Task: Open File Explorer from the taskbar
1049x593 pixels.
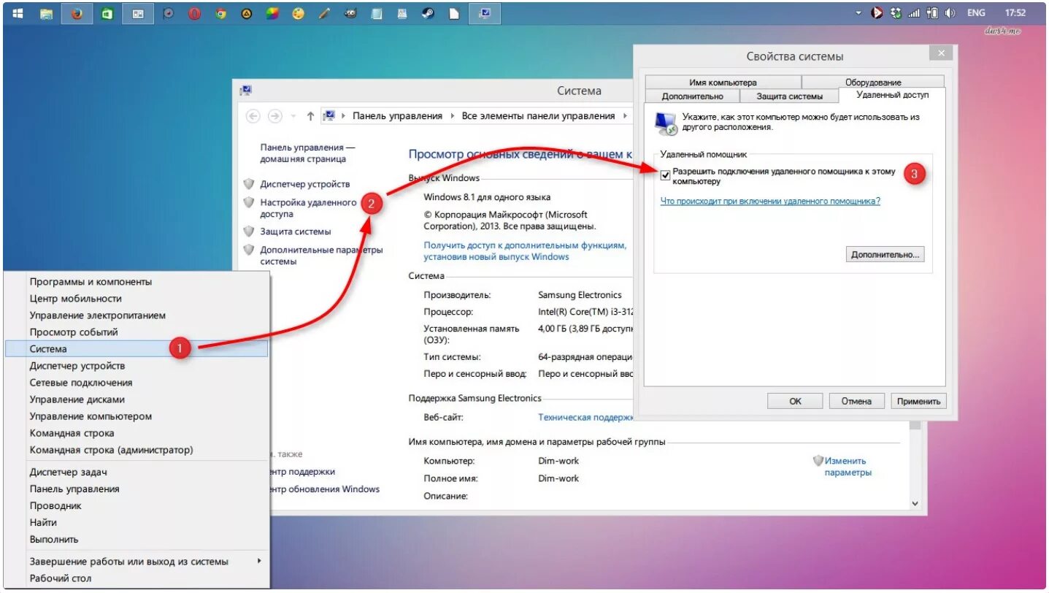Action: click(45, 13)
